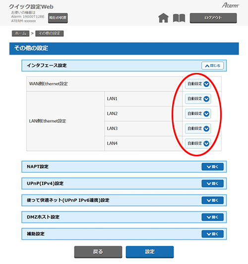The image size is (248, 264).
Task: Click the その他の設定 page heading
Action: [x=31, y=48]
